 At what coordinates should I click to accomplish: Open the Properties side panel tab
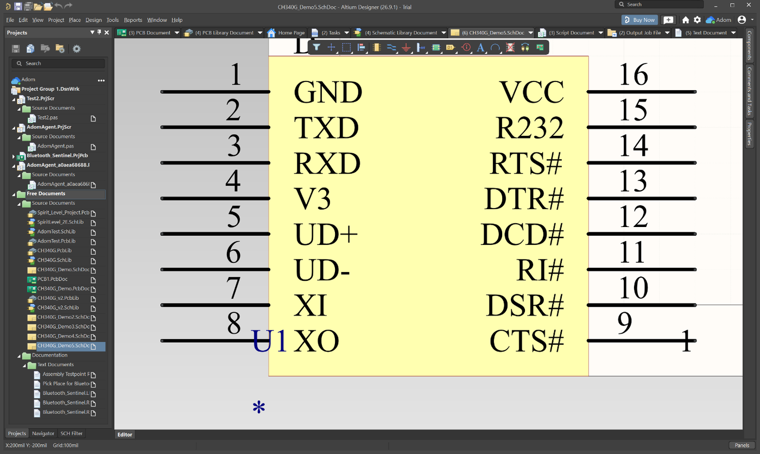click(x=750, y=134)
